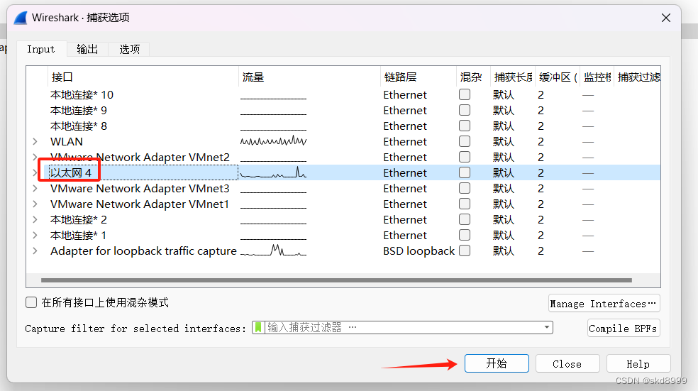Switch to the 输出 tab

tap(87, 49)
